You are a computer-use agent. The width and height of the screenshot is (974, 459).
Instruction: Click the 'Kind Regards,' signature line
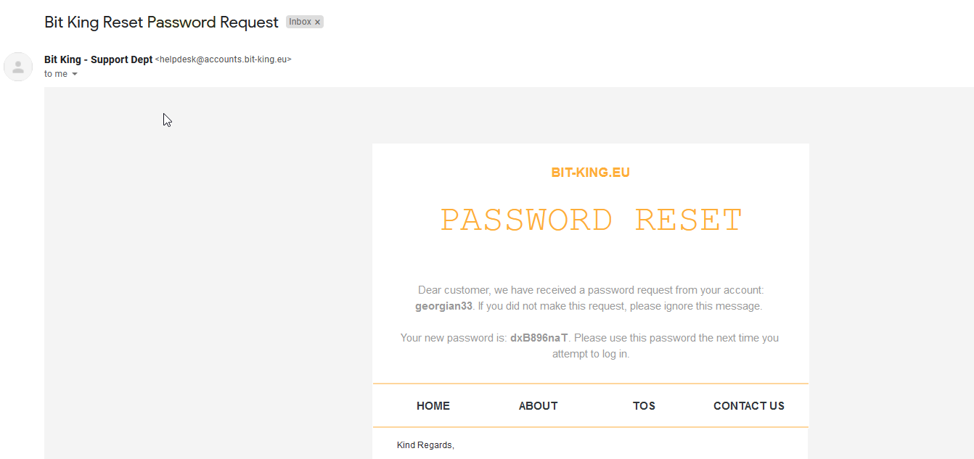pyautogui.click(x=425, y=445)
